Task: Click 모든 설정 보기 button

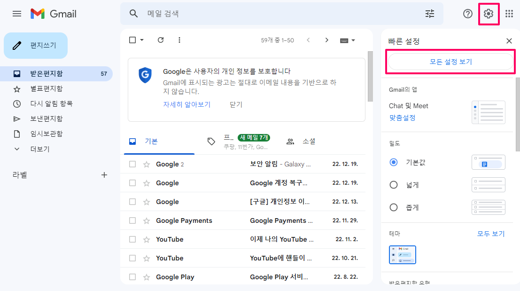Action: click(x=450, y=62)
